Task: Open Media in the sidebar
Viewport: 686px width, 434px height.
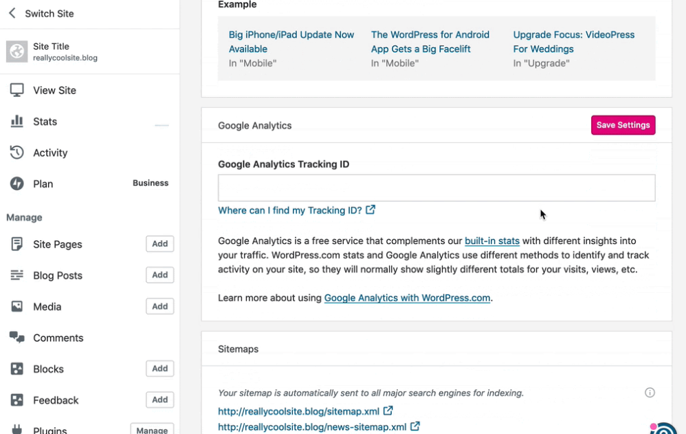Action: [x=47, y=306]
